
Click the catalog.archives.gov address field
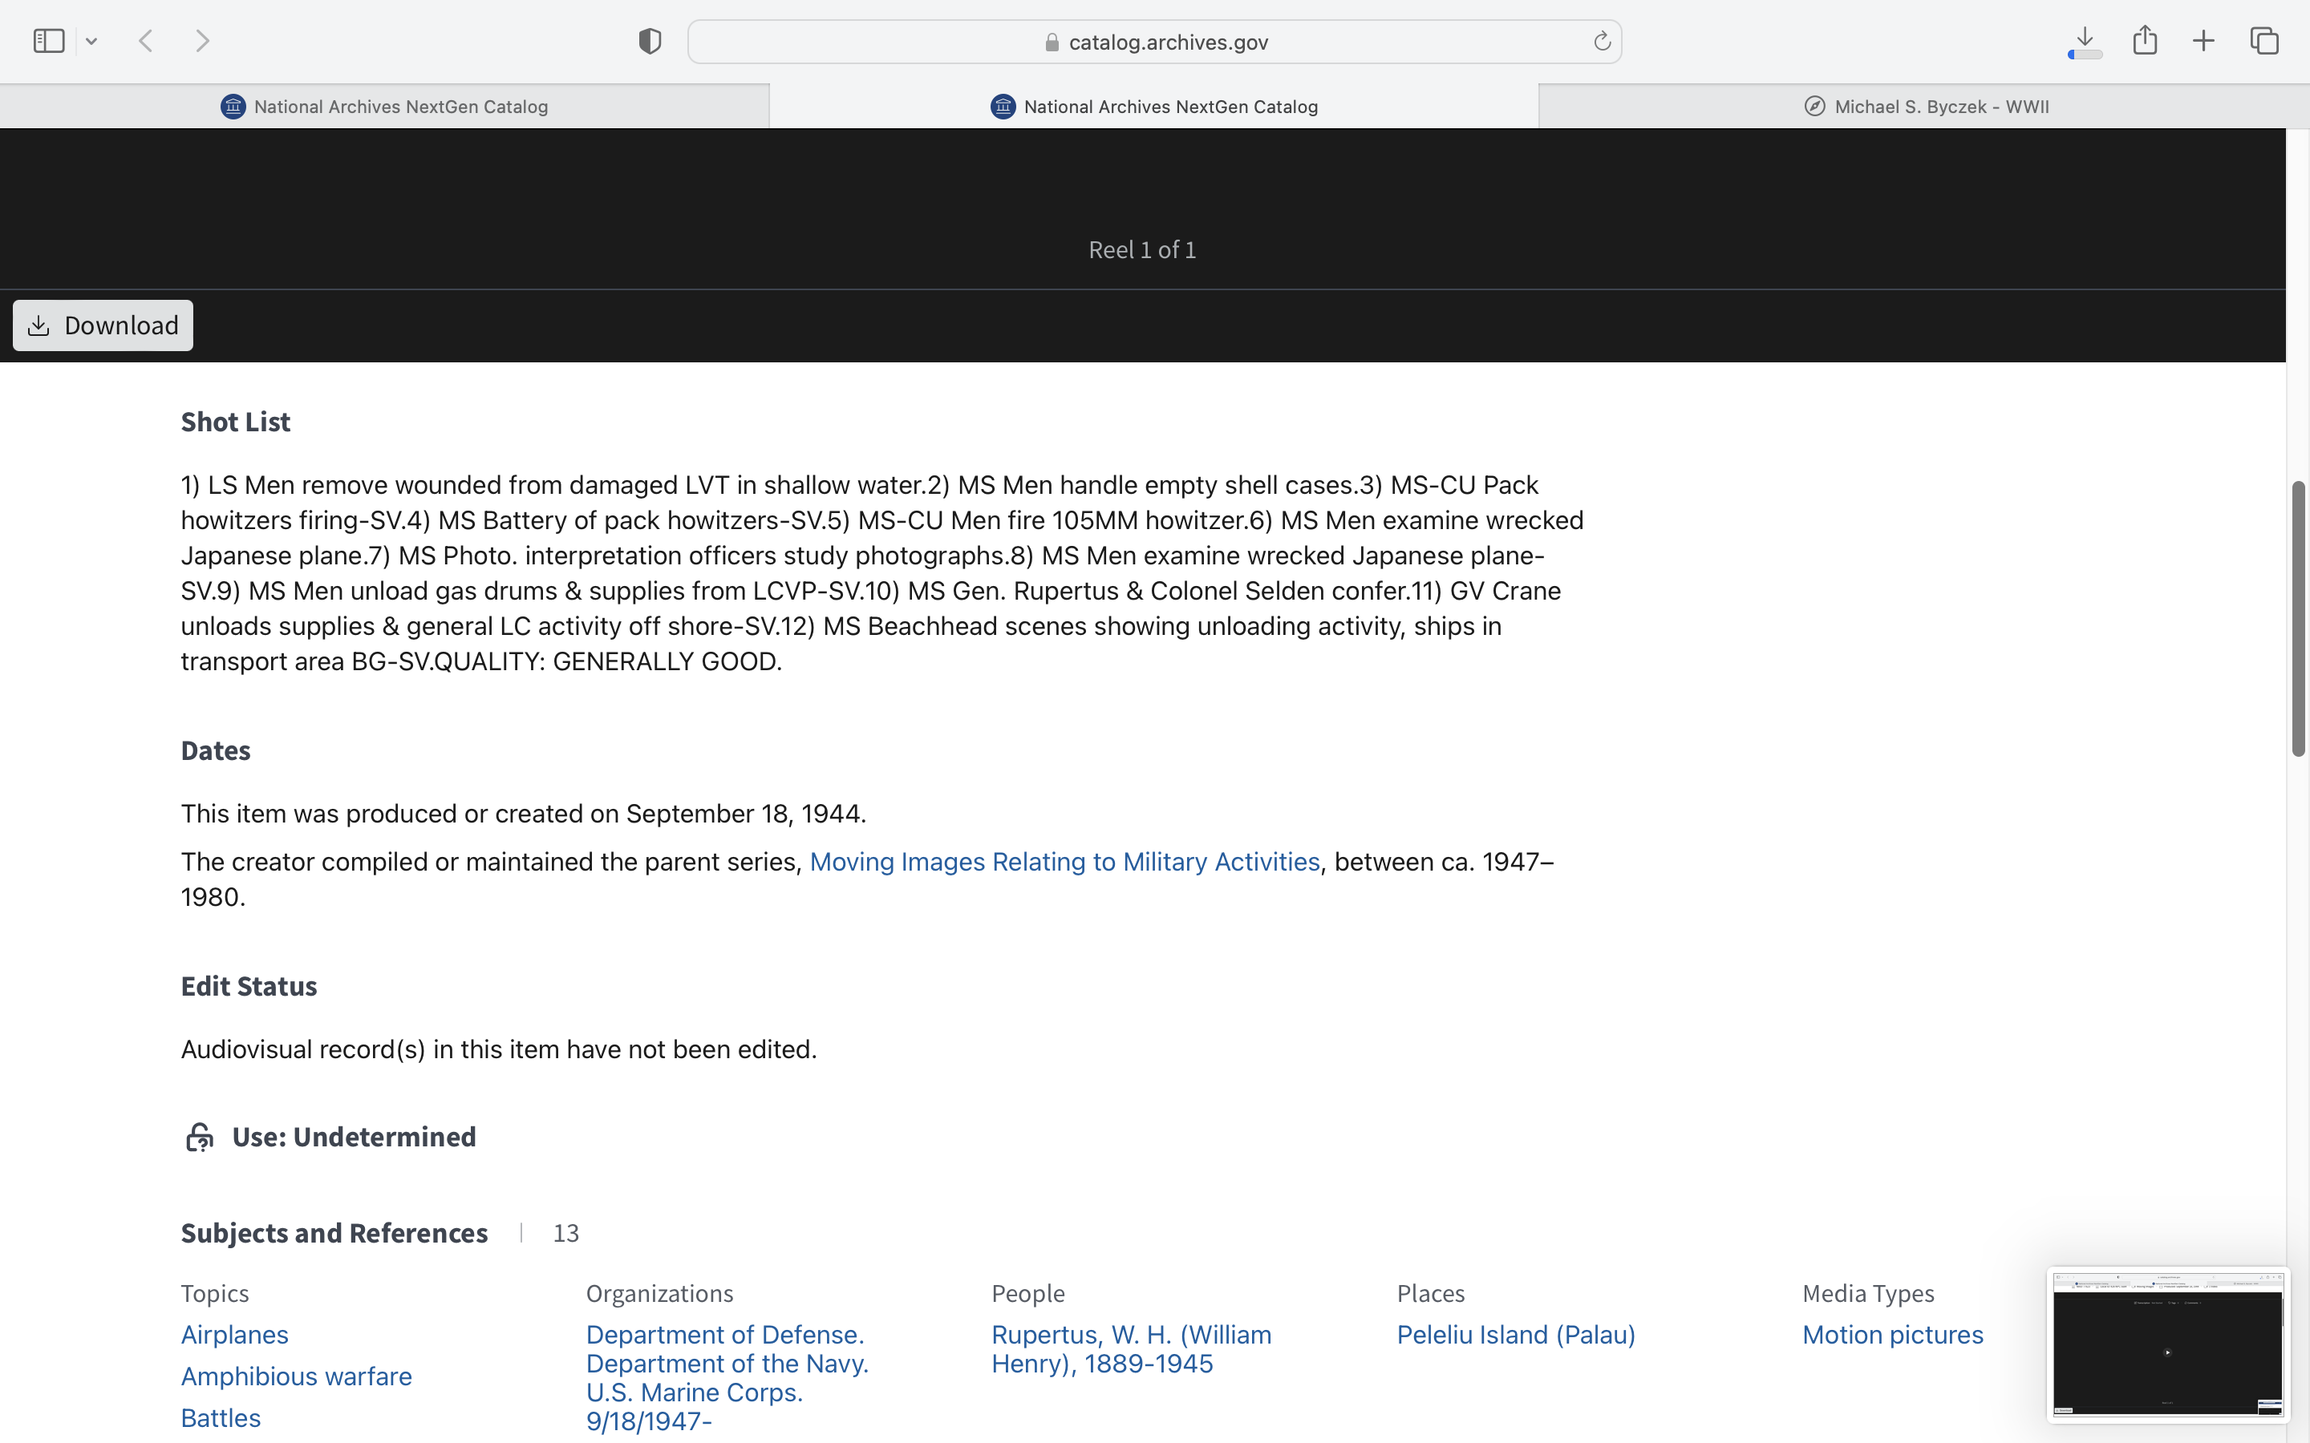click(1155, 42)
